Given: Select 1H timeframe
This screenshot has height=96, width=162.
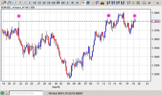Looking at the screenshot, I should [48, 3].
